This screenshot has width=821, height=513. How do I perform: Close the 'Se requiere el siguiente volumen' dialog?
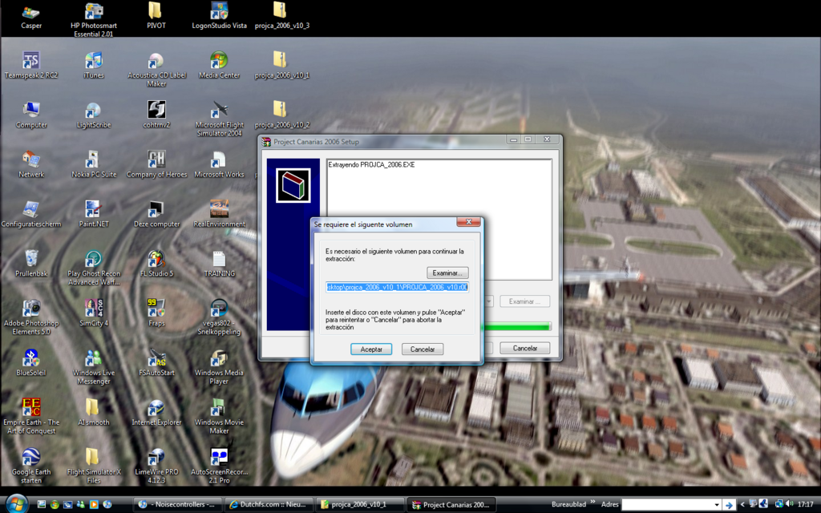click(468, 222)
